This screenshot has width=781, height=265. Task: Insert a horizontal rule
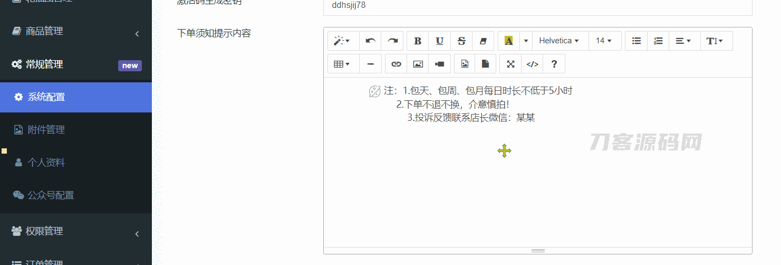pos(370,64)
